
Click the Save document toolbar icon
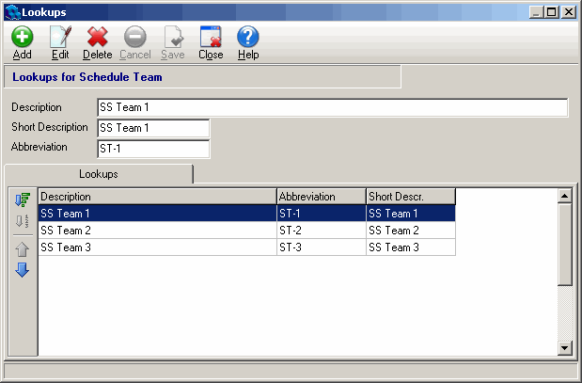coord(173,37)
